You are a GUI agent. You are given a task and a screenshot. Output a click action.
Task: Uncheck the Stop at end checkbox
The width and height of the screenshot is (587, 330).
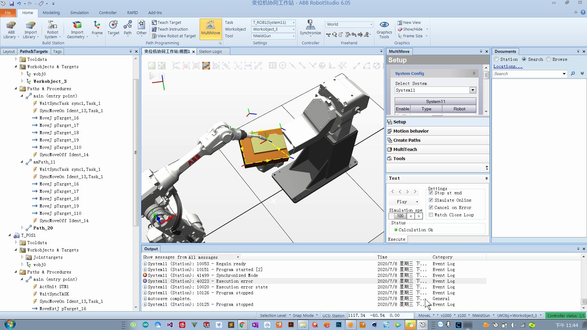pyautogui.click(x=431, y=193)
